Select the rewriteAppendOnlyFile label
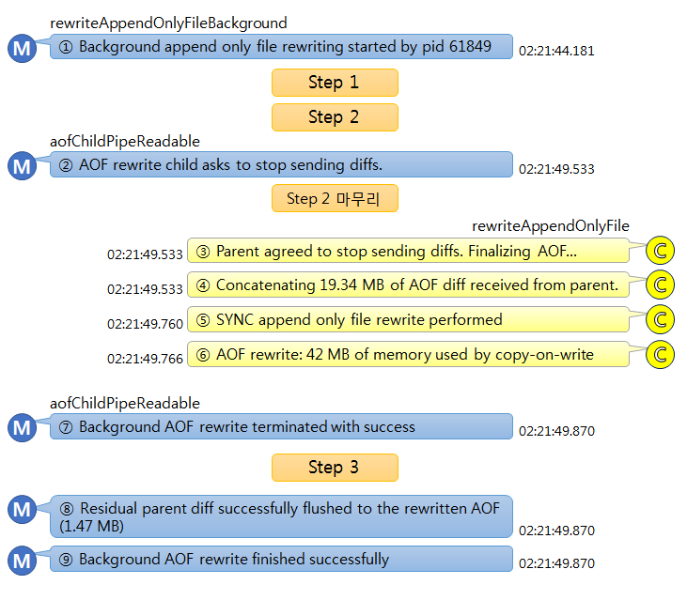 [x=551, y=225]
